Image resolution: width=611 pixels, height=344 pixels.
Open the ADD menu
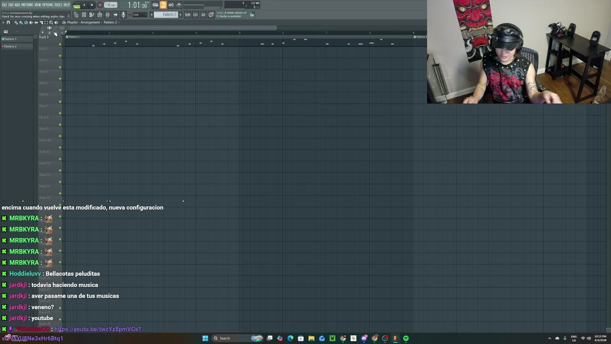pos(17,5)
